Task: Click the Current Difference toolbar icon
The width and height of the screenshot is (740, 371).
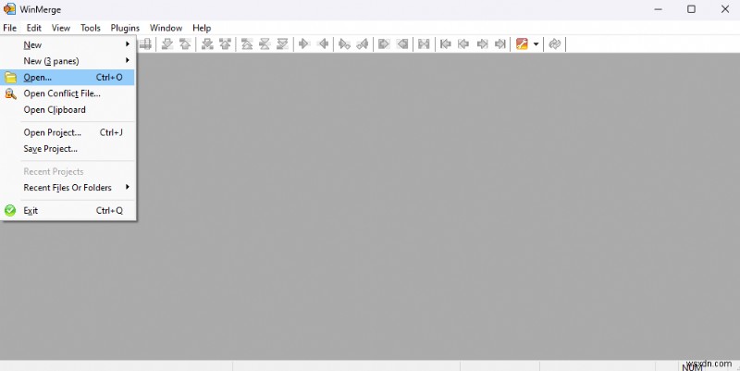Action: (265, 43)
